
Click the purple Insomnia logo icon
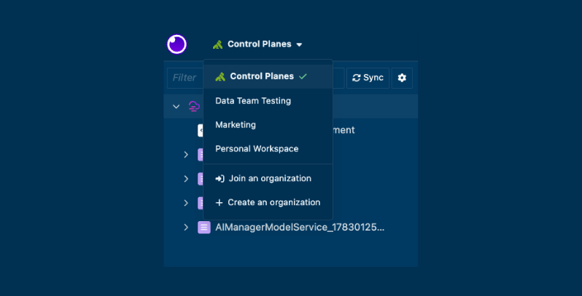[176, 44]
